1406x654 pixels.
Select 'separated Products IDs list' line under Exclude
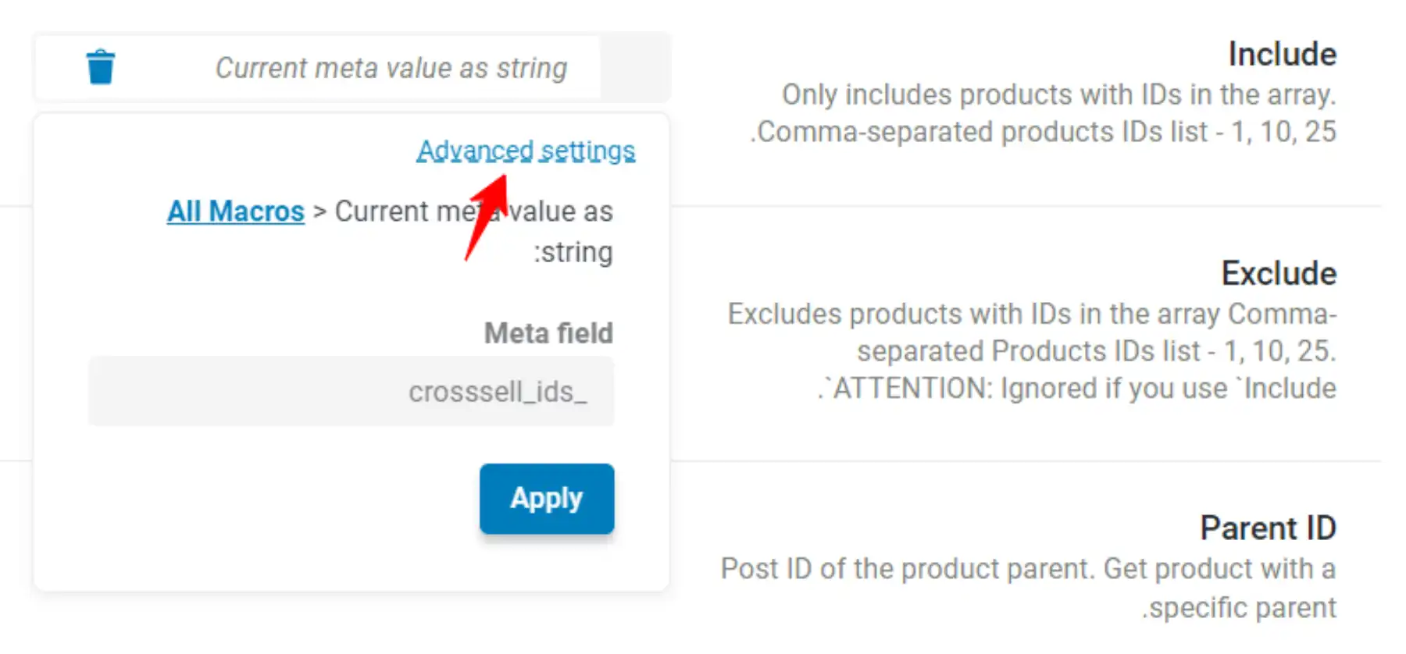pyautogui.click(x=1097, y=350)
